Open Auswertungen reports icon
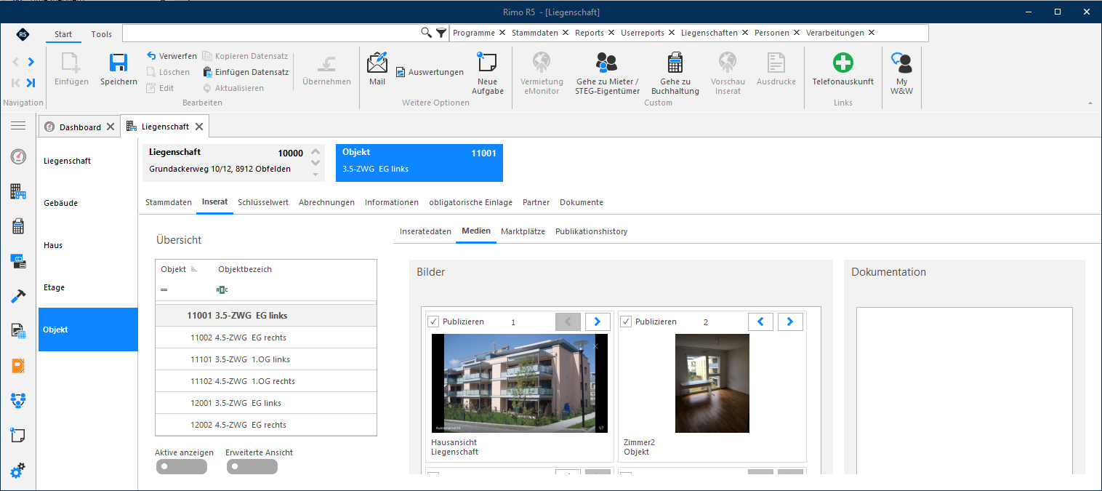The image size is (1102, 491). (401, 72)
